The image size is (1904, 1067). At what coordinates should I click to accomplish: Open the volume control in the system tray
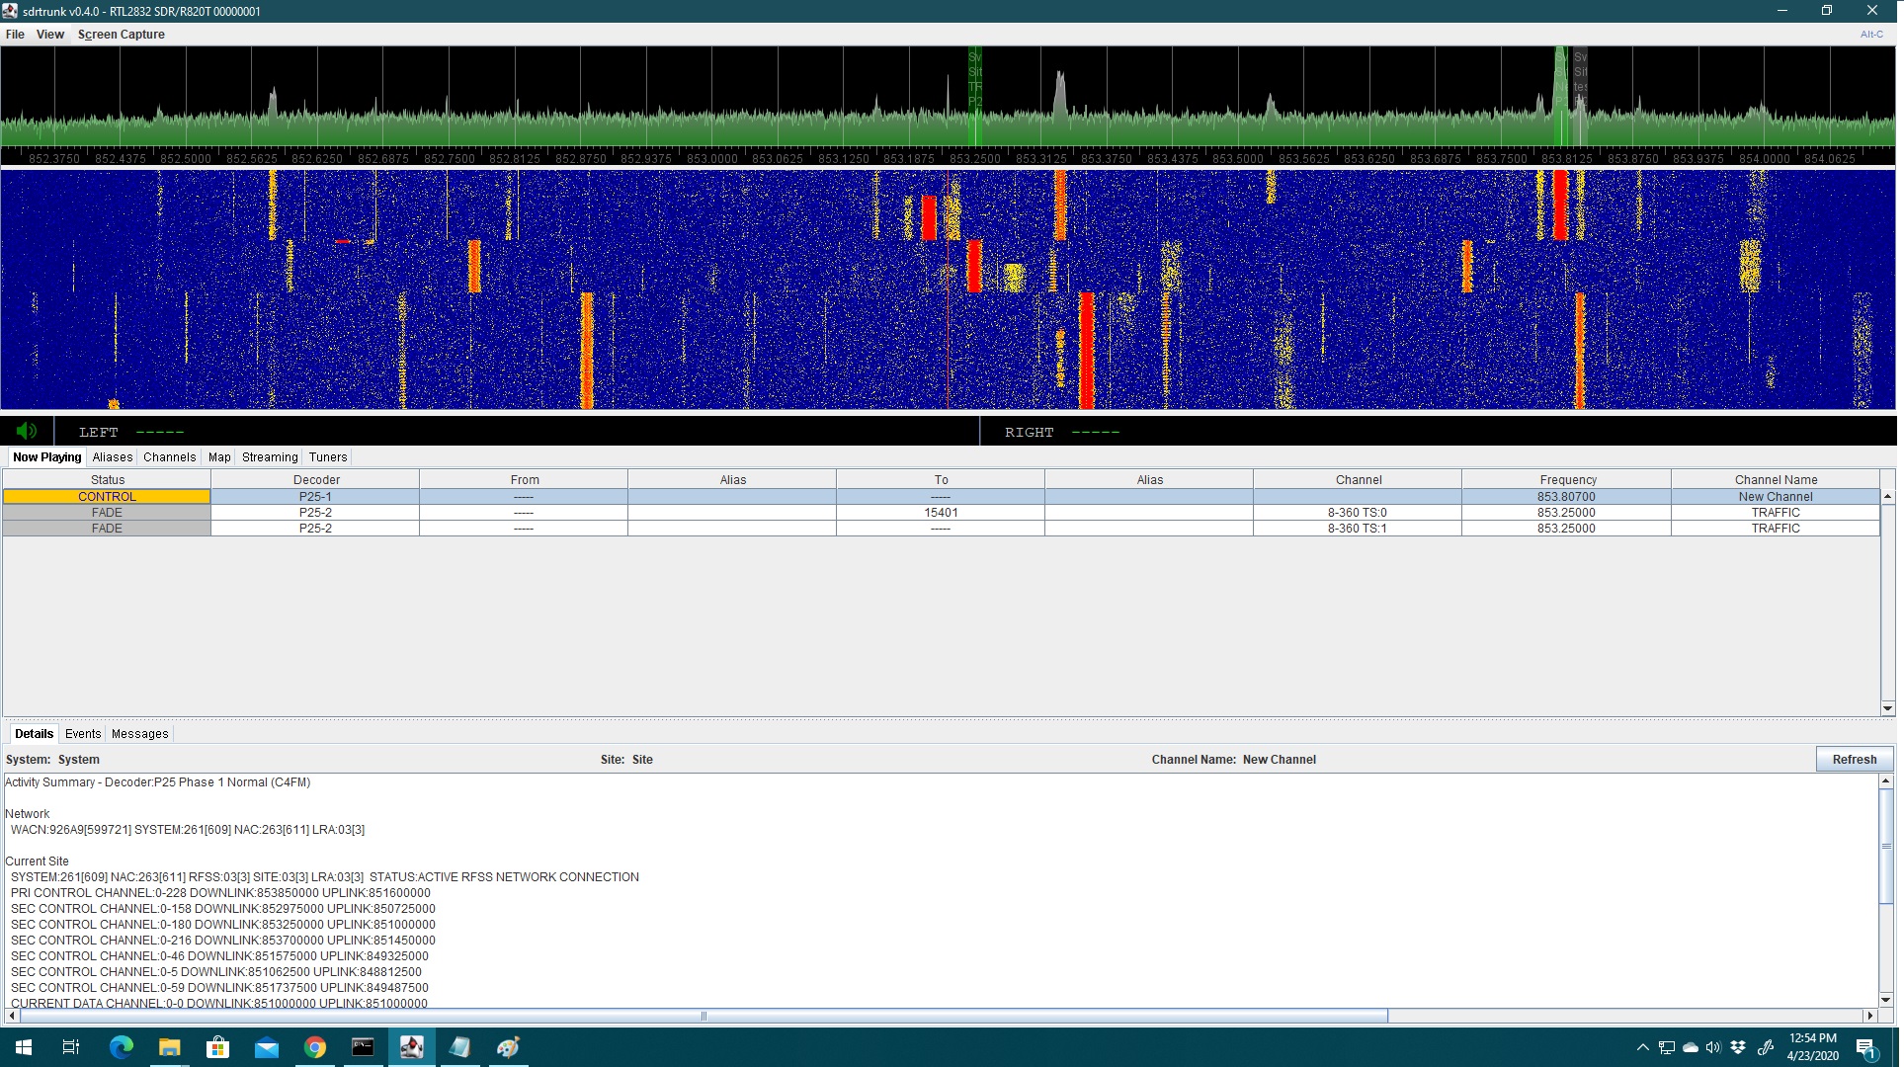coord(1712,1046)
